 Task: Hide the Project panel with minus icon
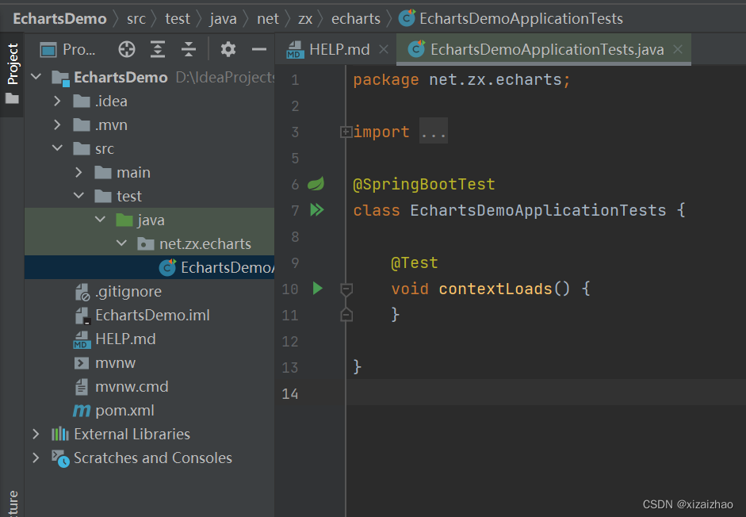click(x=258, y=49)
